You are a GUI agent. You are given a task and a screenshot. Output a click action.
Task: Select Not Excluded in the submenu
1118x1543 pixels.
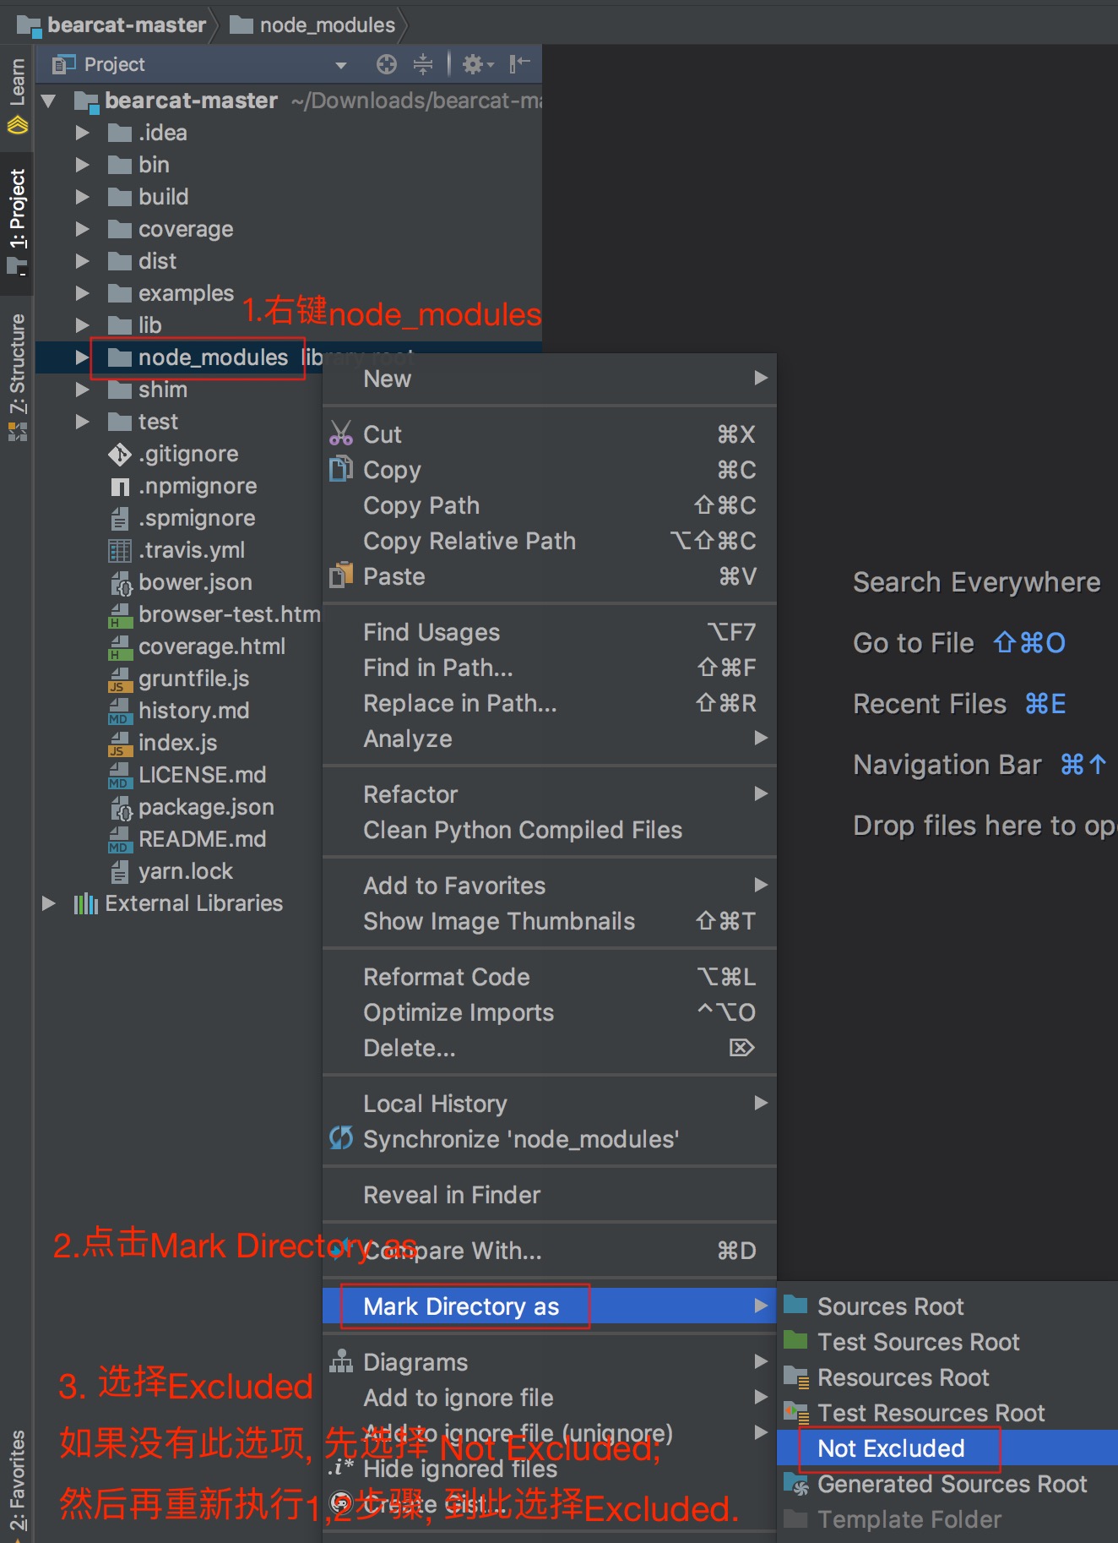(x=891, y=1448)
